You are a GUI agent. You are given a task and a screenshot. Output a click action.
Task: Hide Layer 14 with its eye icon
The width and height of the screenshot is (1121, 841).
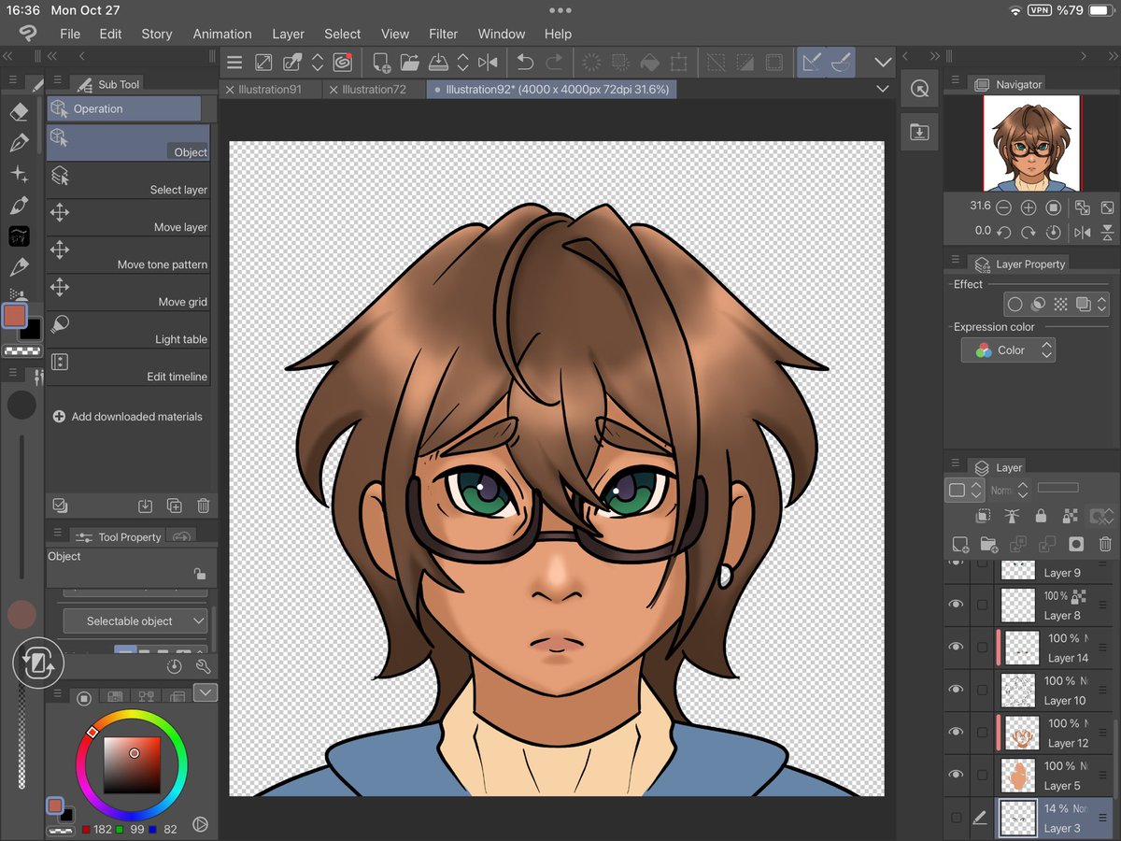(956, 647)
